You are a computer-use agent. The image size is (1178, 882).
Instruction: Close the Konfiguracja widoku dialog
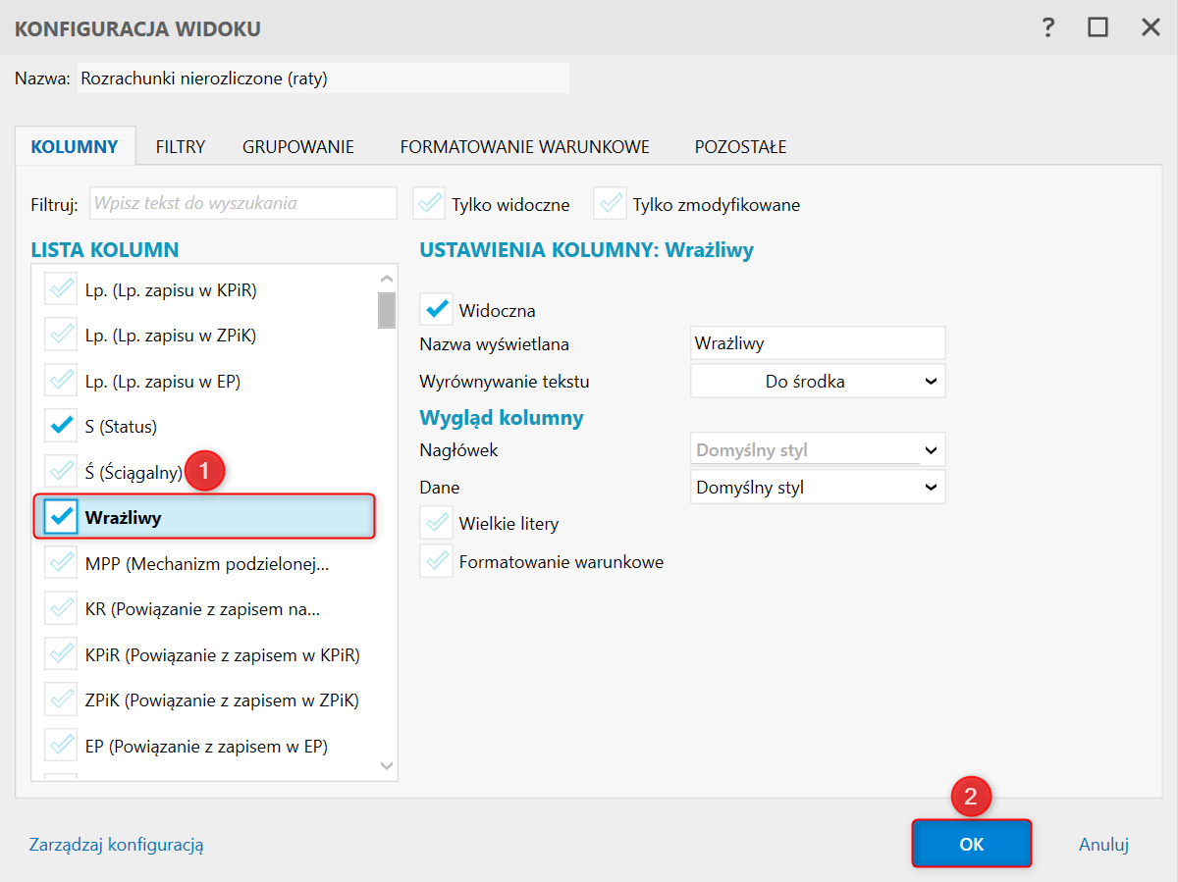(x=1151, y=27)
